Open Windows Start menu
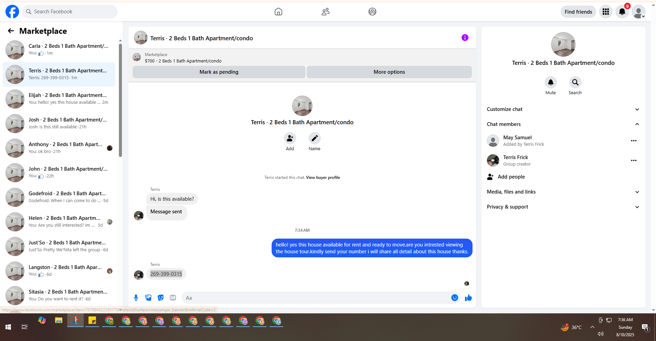The width and height of the screenshot is (656, 341). pos(8,327)
